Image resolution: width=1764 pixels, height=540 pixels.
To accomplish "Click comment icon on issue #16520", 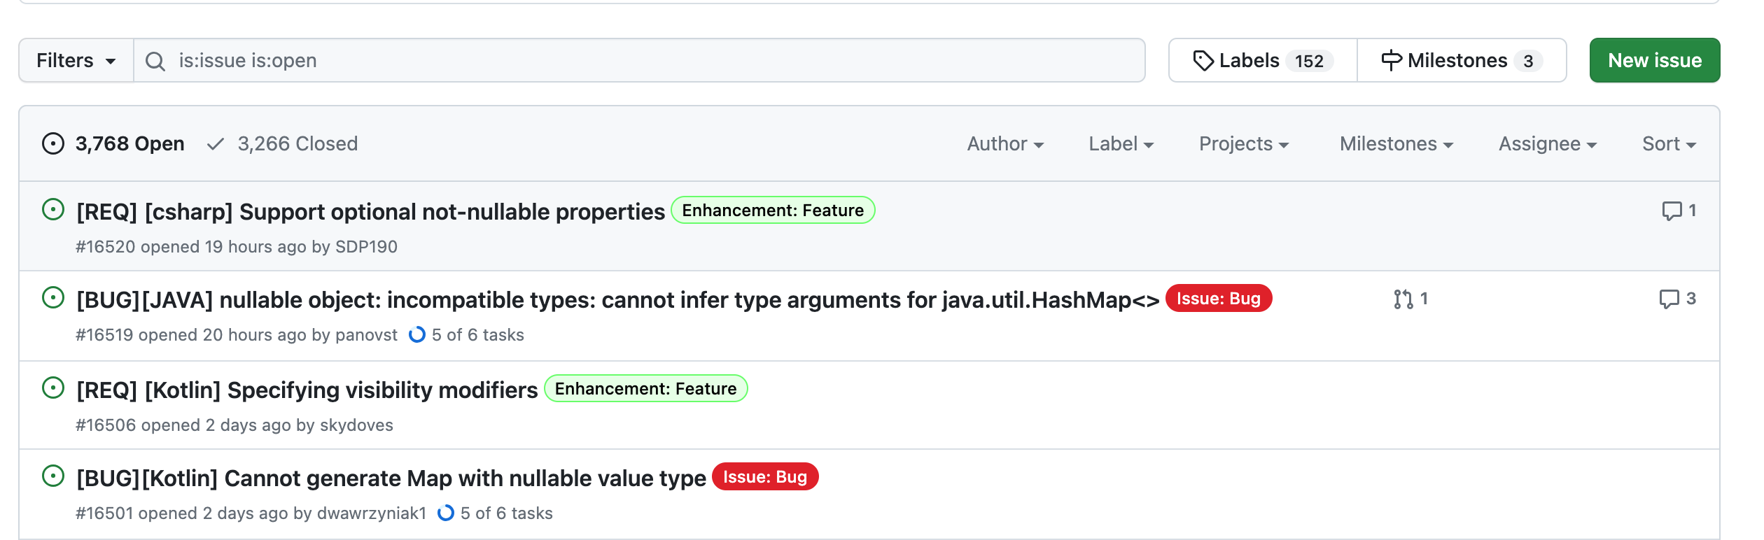I will click(x=1672, y=211).
